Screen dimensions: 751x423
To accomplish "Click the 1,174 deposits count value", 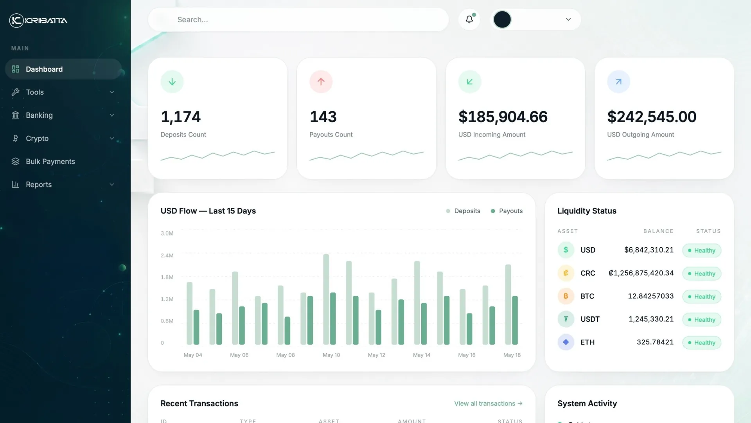I will 181,117.
